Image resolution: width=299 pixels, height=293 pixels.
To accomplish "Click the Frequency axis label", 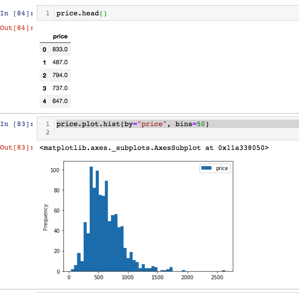I will pos(45,217).
